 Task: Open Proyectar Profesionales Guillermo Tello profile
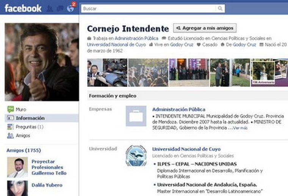pos(49,167)
